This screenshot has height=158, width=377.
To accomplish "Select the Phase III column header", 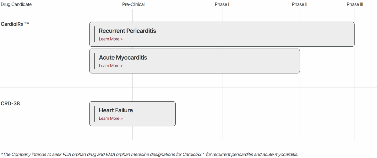I will coord(355,5).
